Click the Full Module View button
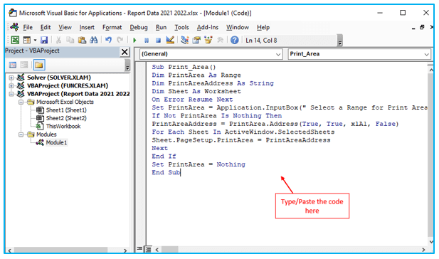Image resolution: width=439 pixels, height=259 pixels. 148,249
